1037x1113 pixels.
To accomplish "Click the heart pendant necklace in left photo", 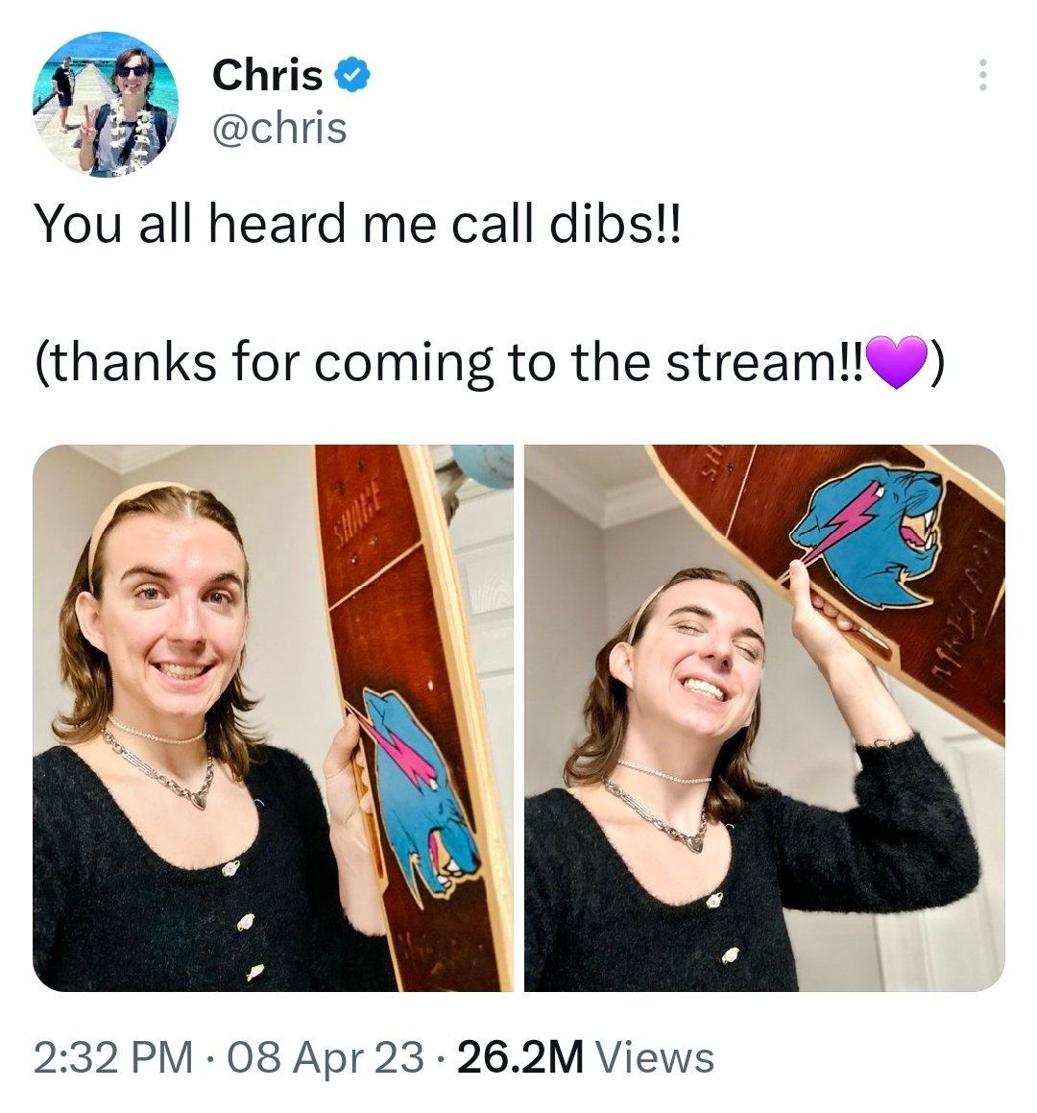I will (x=201, y=800).
